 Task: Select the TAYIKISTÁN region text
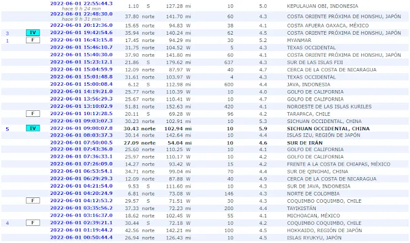[x=301, y=208]
